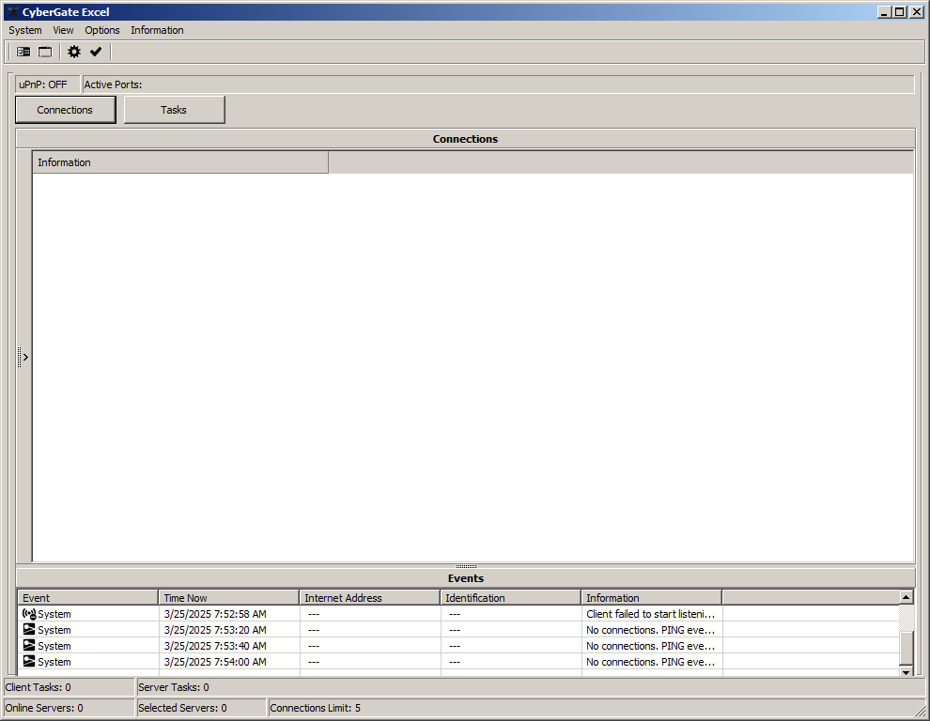Image resolution: width=930 pixels, height=721 pixels.
Task: Click the blank window icon in toolbar
Action: tap(45, 52)
